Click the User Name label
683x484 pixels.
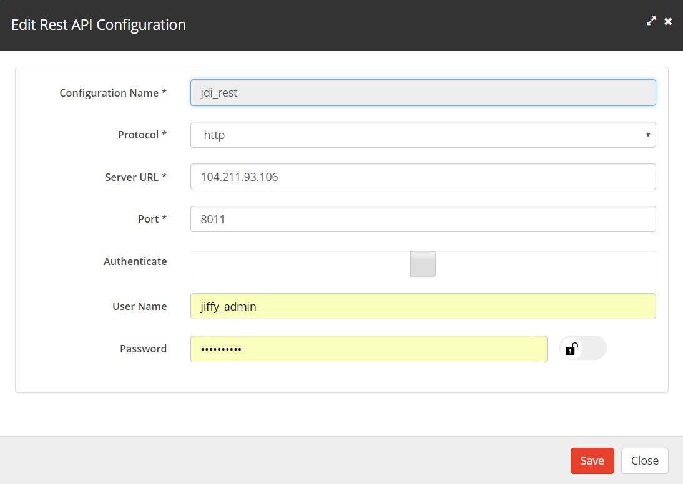[x=139, y=306]
